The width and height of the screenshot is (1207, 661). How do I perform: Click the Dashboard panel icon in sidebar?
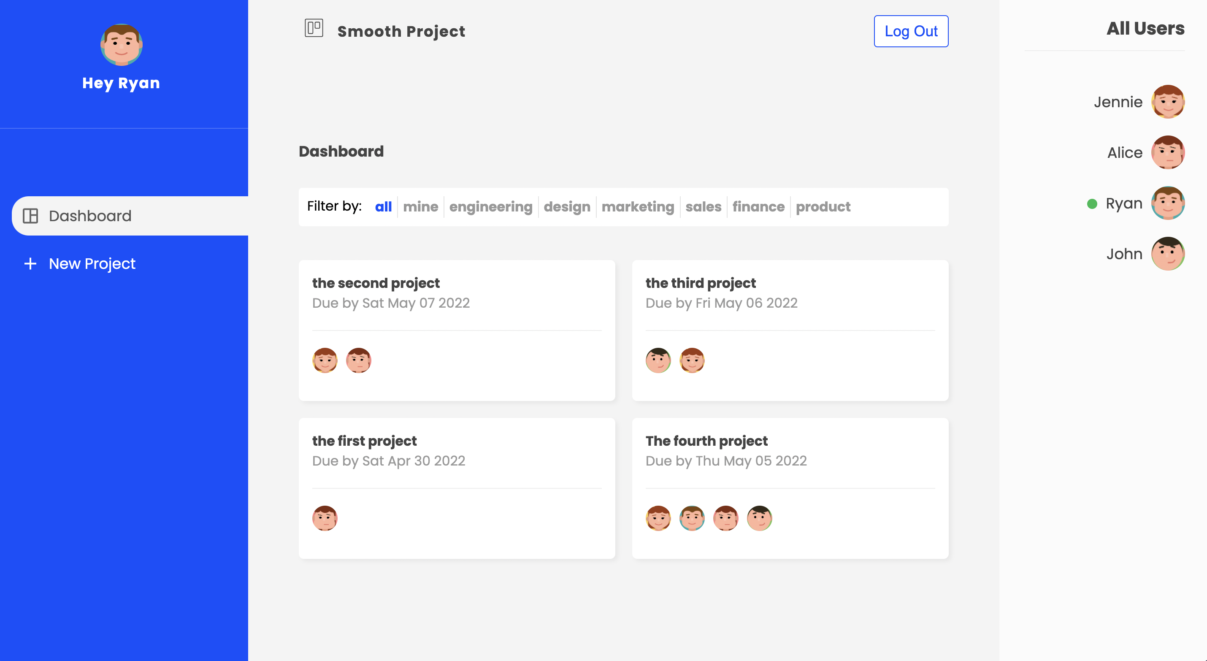point(31,216)
